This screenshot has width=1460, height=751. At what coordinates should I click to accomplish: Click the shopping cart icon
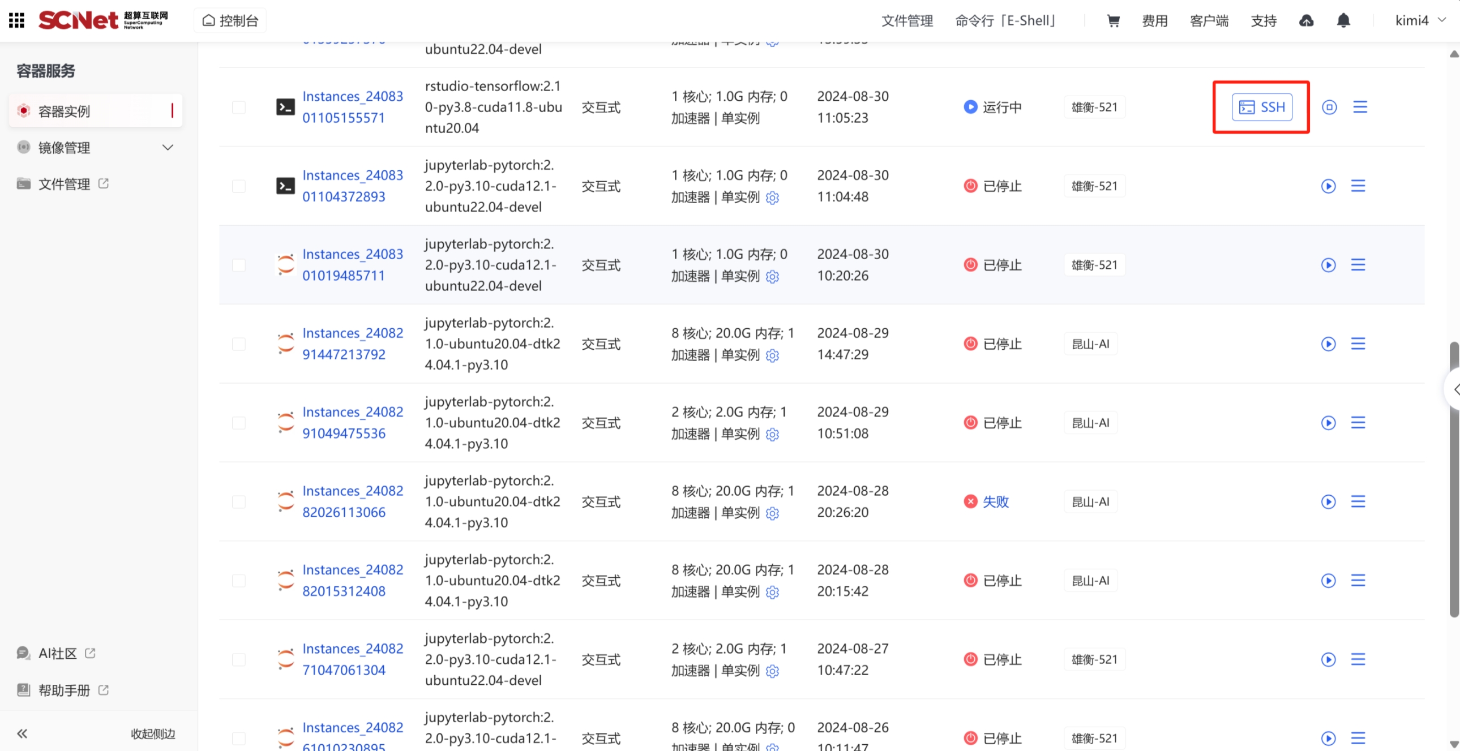point(1113,21)
